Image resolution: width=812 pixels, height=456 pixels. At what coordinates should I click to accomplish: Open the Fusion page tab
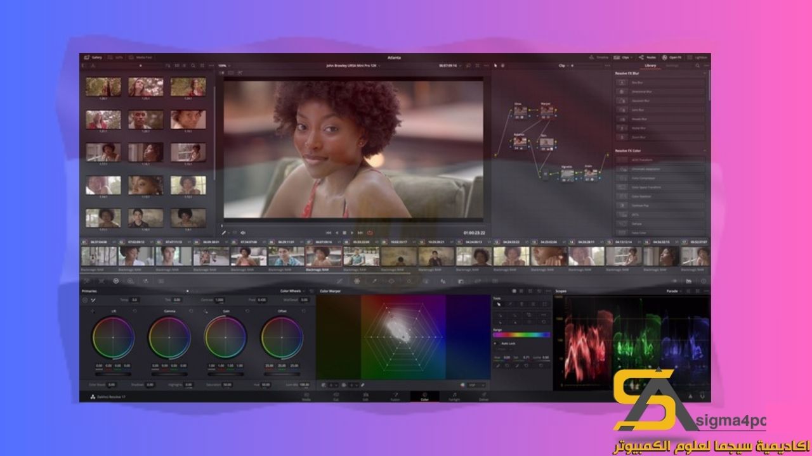click(x=395, y=397)
